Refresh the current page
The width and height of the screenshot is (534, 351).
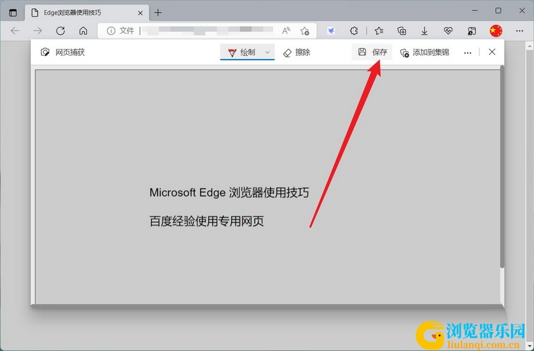[60, 31]
